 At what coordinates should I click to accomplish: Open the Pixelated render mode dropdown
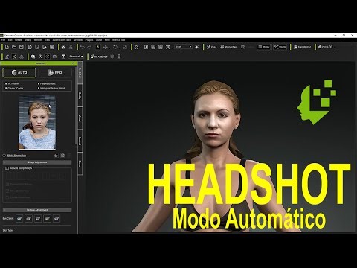(x=76, y=57)
